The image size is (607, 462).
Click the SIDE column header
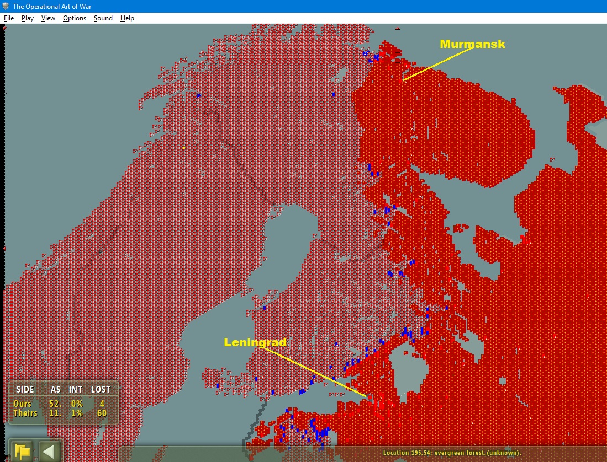(25, 389)
